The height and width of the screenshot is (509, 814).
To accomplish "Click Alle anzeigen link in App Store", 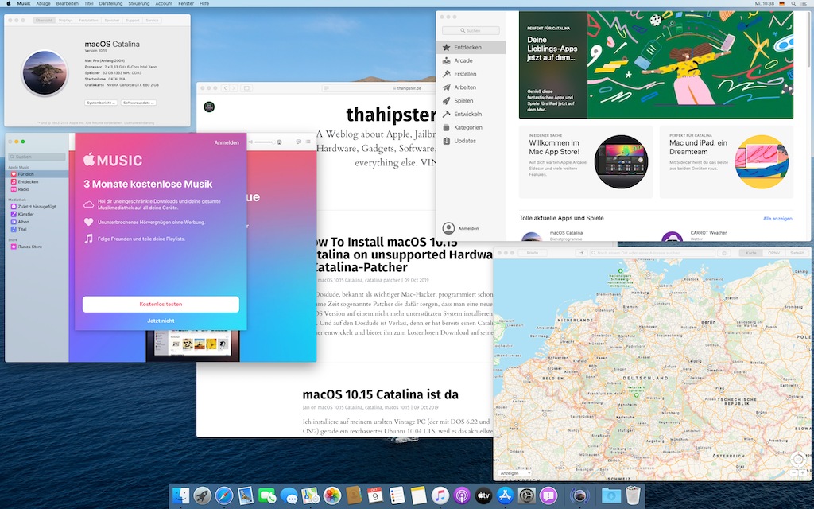I will 777,218.
